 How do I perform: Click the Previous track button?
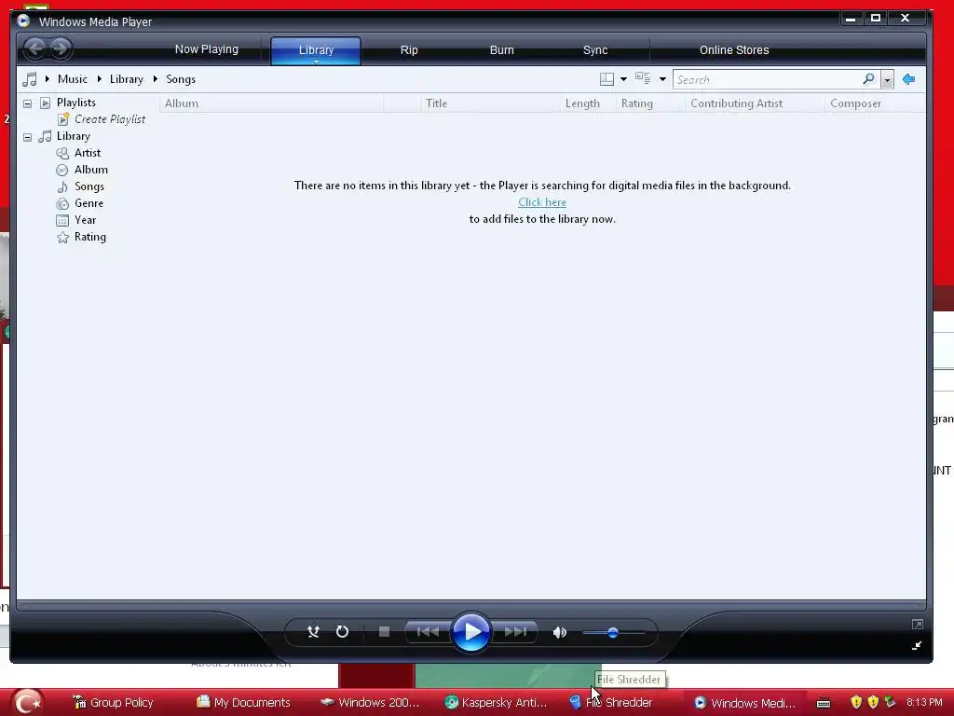coord(427,632)
